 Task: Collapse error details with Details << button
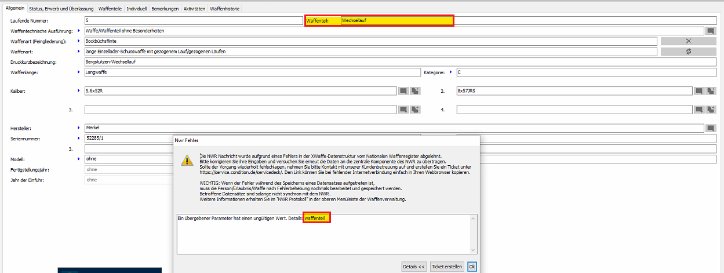[x=413, y=267]
